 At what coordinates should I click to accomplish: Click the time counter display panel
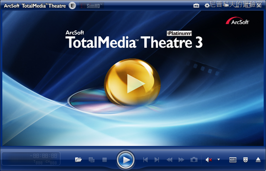coord(31,158)
